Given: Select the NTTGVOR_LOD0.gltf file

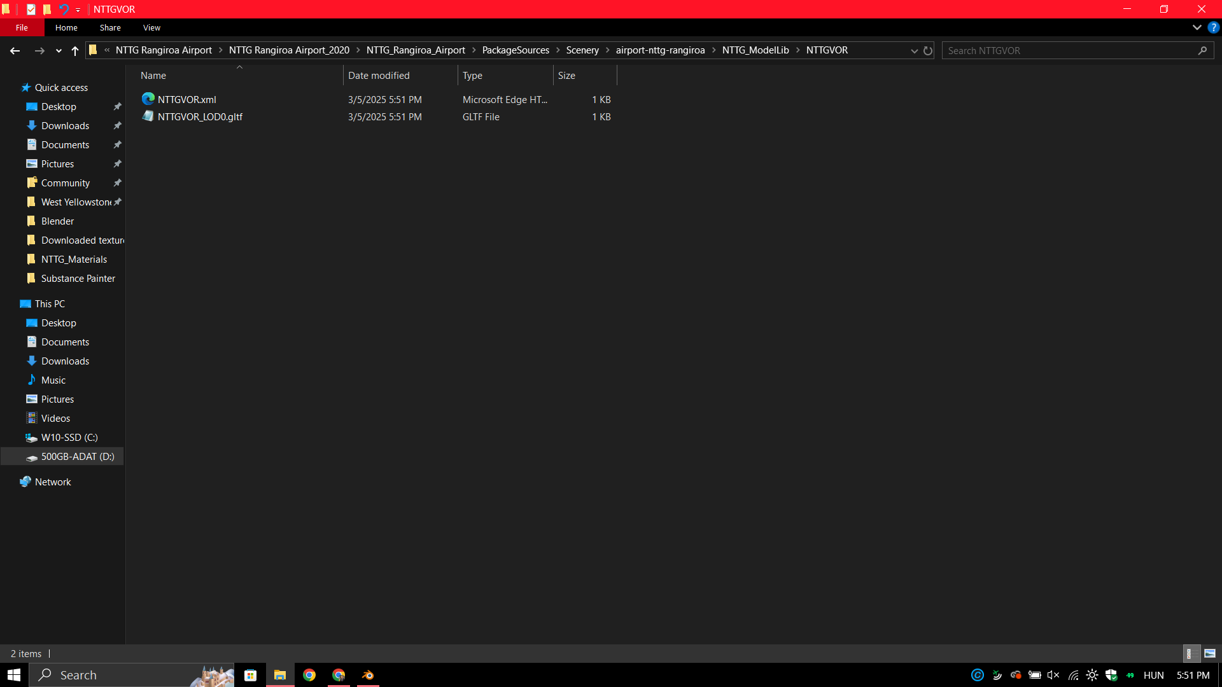Looking at the screenshot, I should (200, 117).
